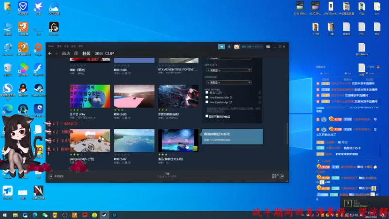Open friends and chat icon in Steam

click(282, 176)
